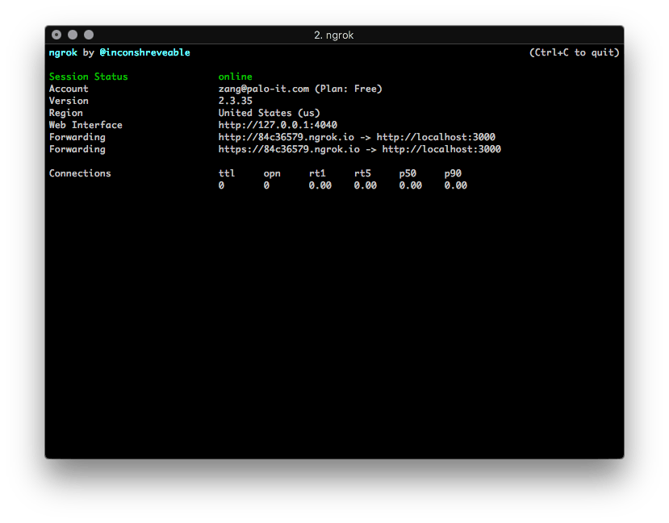The width and height of the screenshot is (669, 523).
Task: Click the 'p50' column header
Action: [408, 174]
